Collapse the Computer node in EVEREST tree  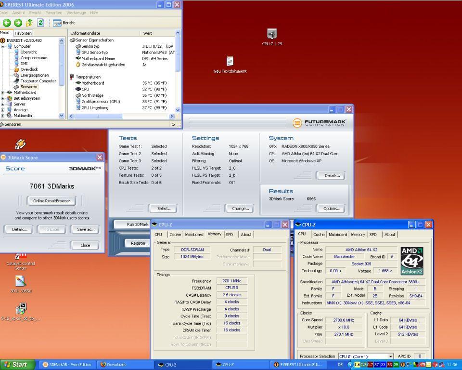pos(3,46)
